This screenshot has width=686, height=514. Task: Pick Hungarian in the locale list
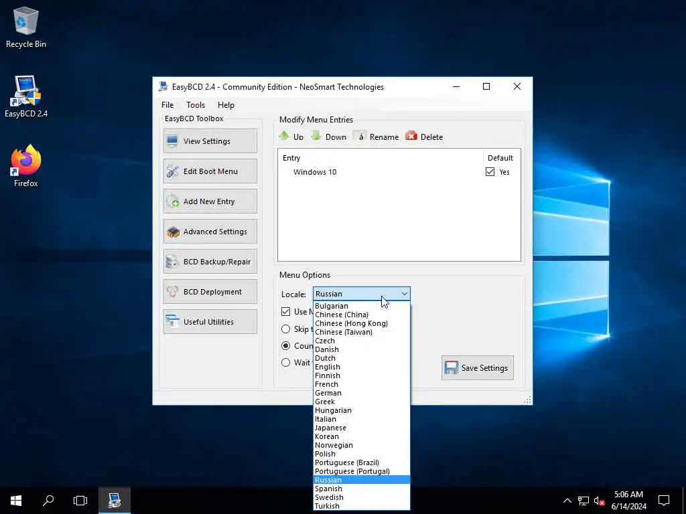[x=362, y=410]
